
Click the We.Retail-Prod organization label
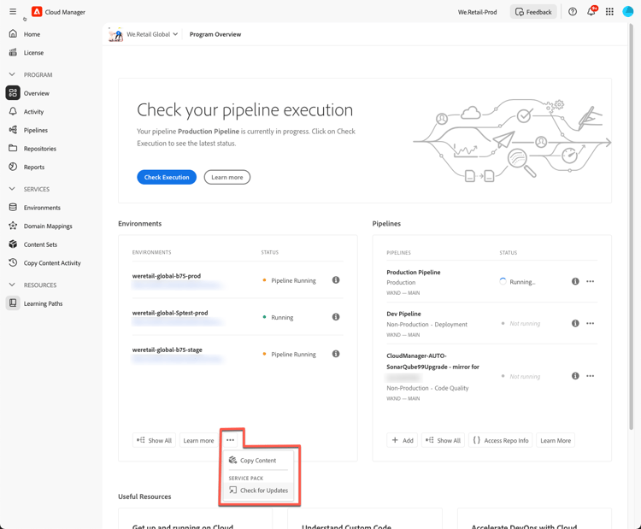[477, 12]
